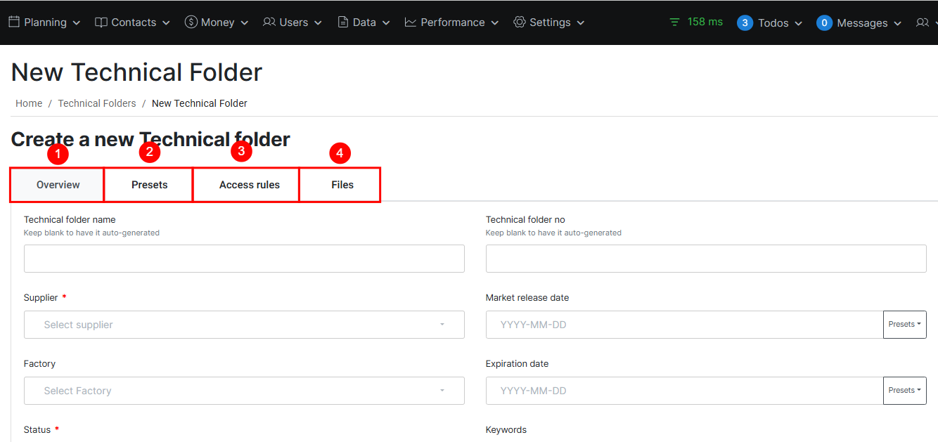This screenshot has width=938, height=442.
Task: Click the Users people icon
Action: (x=269, y=22)
